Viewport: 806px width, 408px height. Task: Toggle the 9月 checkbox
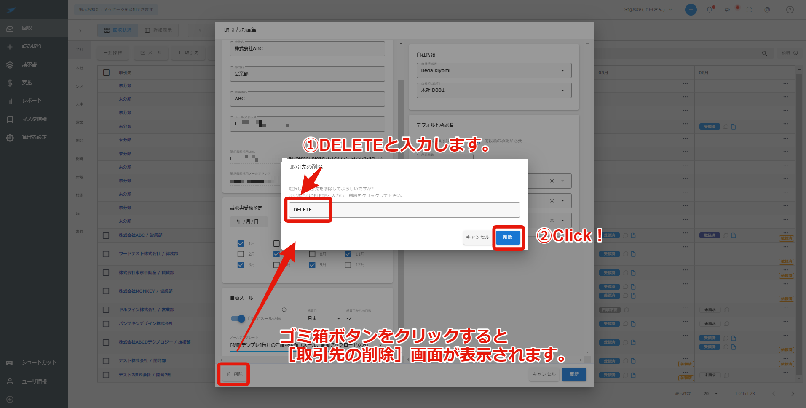coord(312,265)
